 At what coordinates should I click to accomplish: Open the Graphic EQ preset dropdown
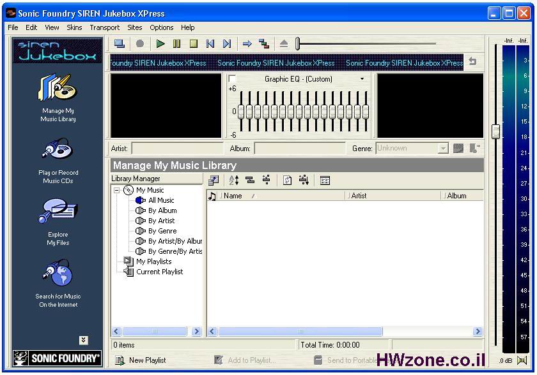click(362, 79)
